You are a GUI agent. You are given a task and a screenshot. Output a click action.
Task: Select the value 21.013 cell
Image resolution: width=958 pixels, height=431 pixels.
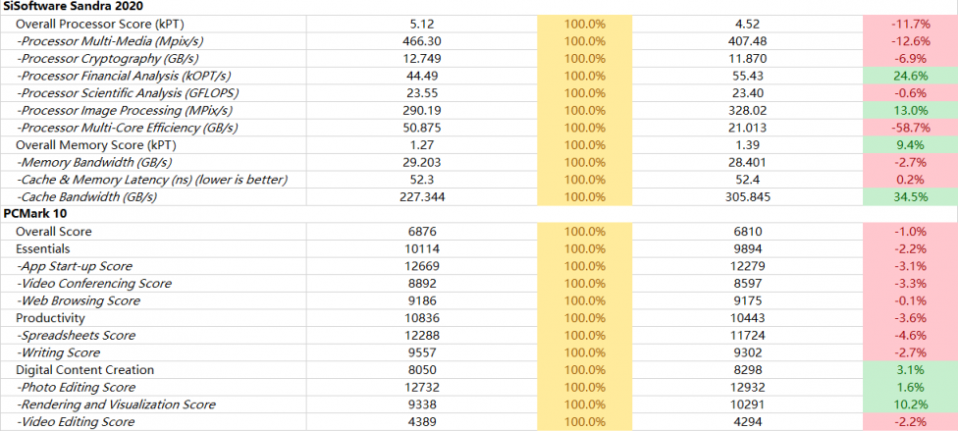tap(748, 128)
